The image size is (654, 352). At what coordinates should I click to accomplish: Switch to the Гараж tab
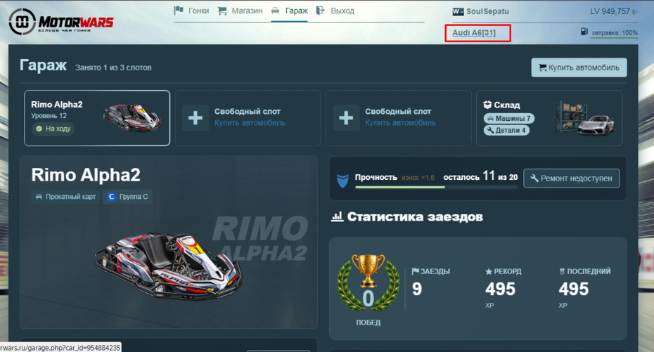tap(290, 11)
